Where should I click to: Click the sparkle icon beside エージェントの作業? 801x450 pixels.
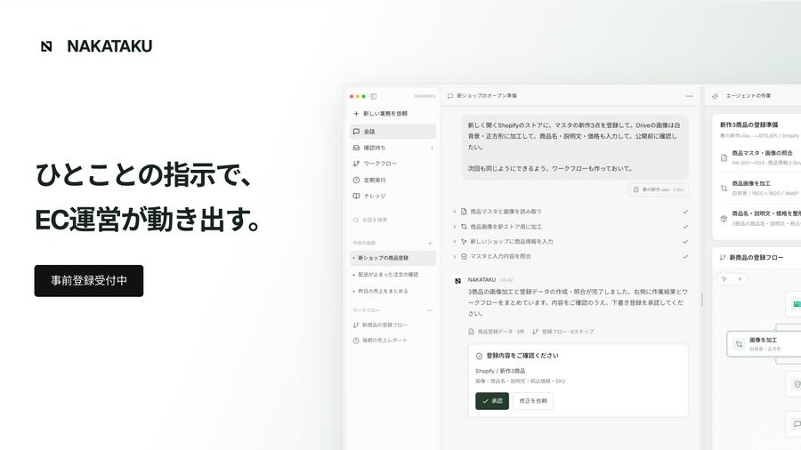tap(716, 96)
